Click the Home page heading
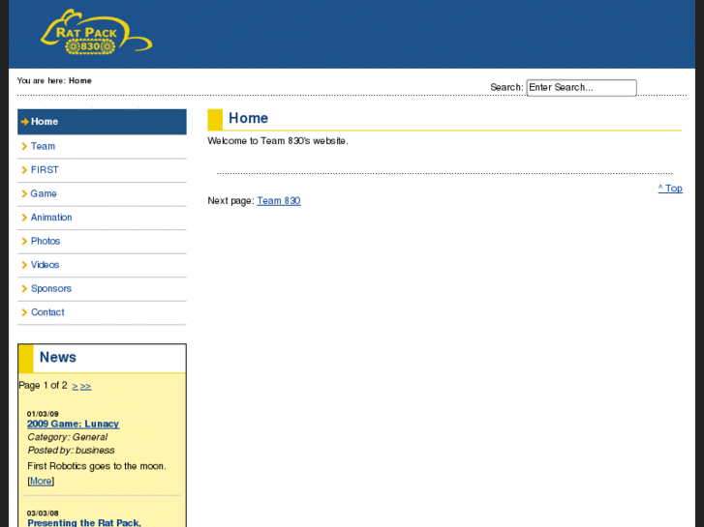The width and height of the screenshot is (704, 527). (x=248, y=118)
